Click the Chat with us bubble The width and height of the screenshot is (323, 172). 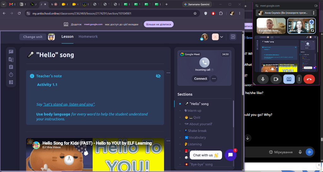tap(206, 155)
